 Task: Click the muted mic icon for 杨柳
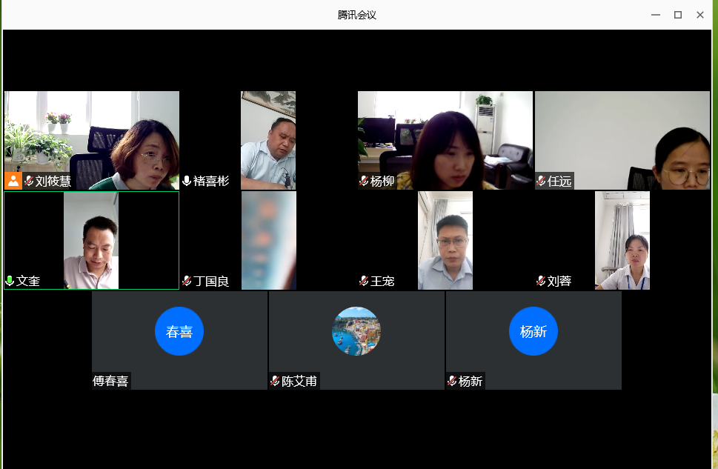tap(364, 181)
